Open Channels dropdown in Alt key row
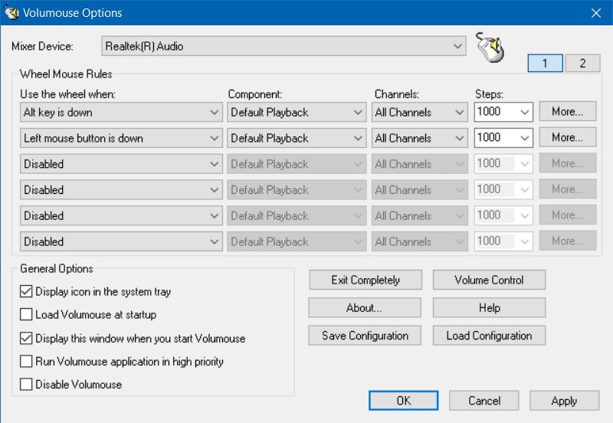Viewport: 613px width, 423px height. click(419, 112)
